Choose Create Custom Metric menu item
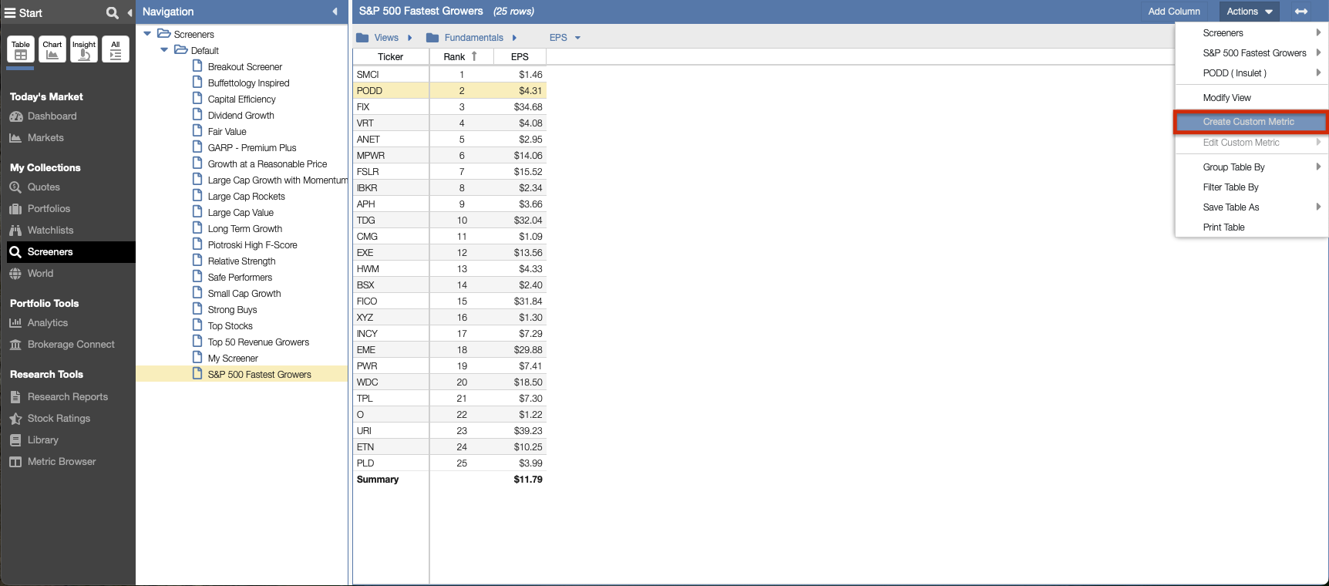This screenshot has width=1329, height=586. coord(1250,122)
